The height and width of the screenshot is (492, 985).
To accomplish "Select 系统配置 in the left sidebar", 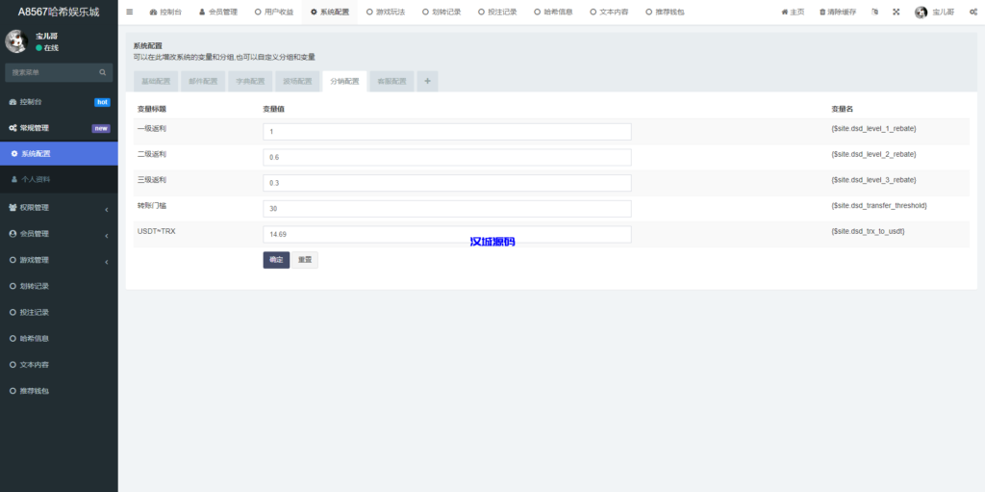I will click(x=59, y=153).
